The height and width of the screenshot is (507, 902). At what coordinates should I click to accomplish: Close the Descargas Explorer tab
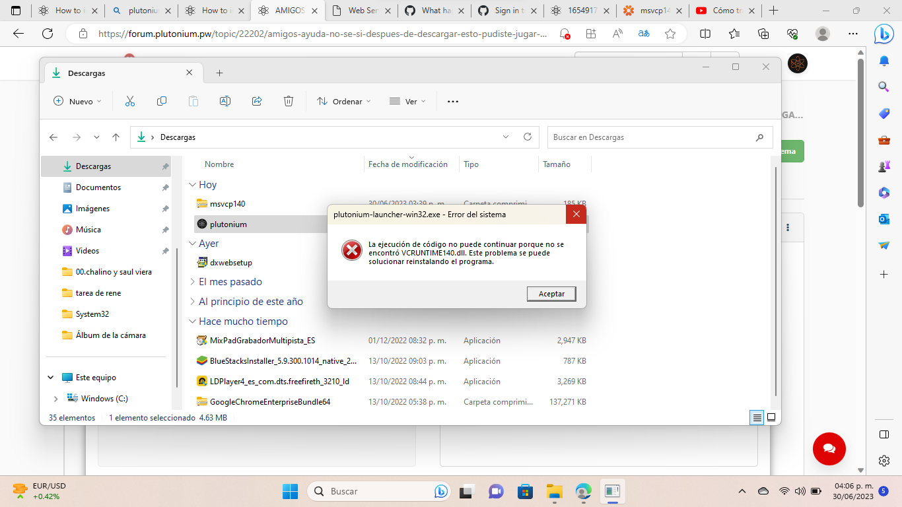pyautogui.click(x=190, y=73)
